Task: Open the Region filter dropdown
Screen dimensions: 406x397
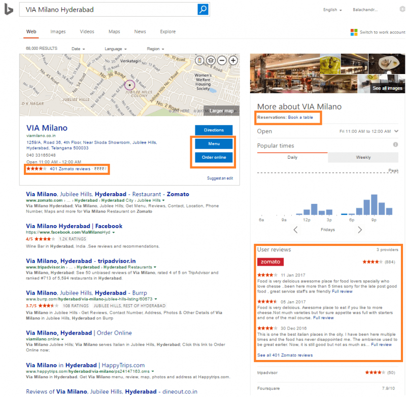Action: [155, 49]
